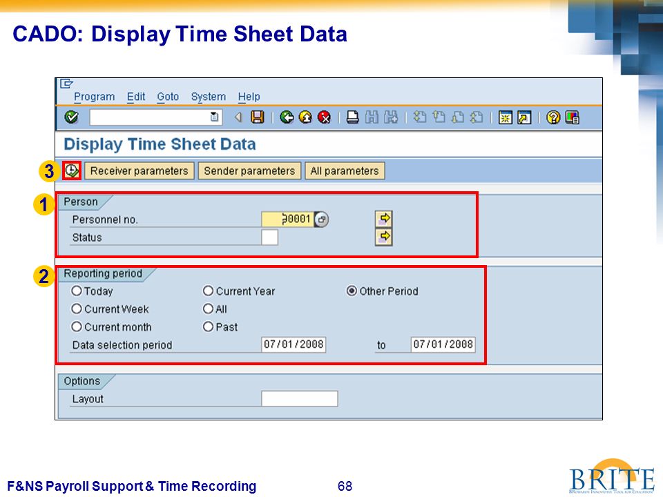Click the Generate Shortcut icon
Screen dimensions: 663x497
click(524, 117)
